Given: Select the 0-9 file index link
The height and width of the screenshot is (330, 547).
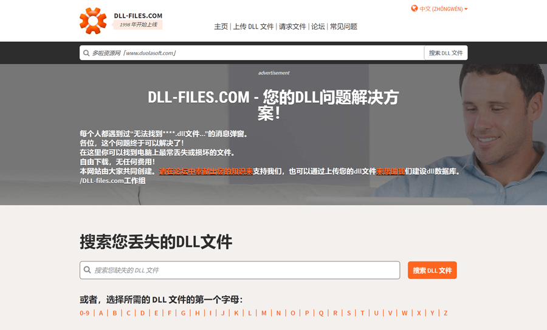Looking at the screenshot, I should (x=84, y=313).
